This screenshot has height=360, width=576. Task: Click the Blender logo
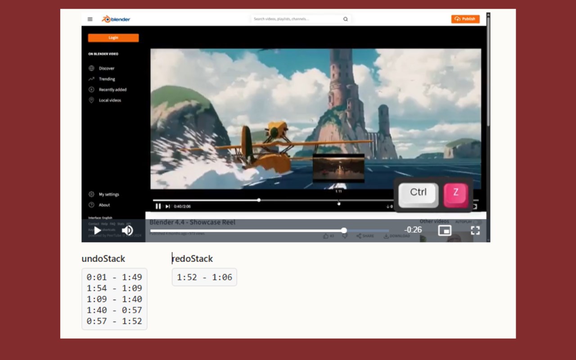coord(116,19)
